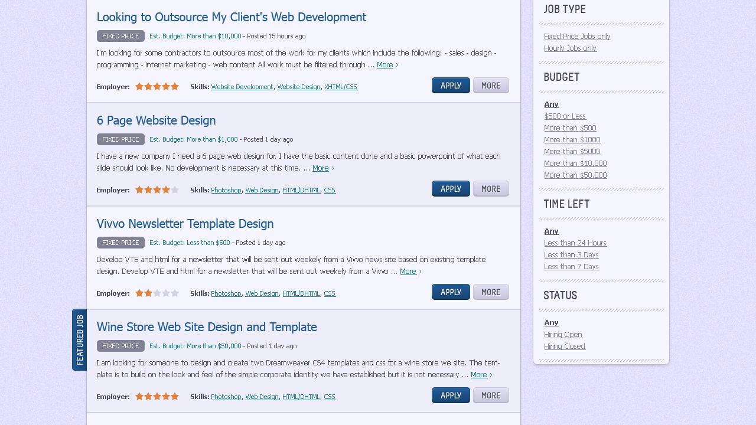The image size is (756, 425).
Task: Expand the first job description with More
Action: point(384,64)
